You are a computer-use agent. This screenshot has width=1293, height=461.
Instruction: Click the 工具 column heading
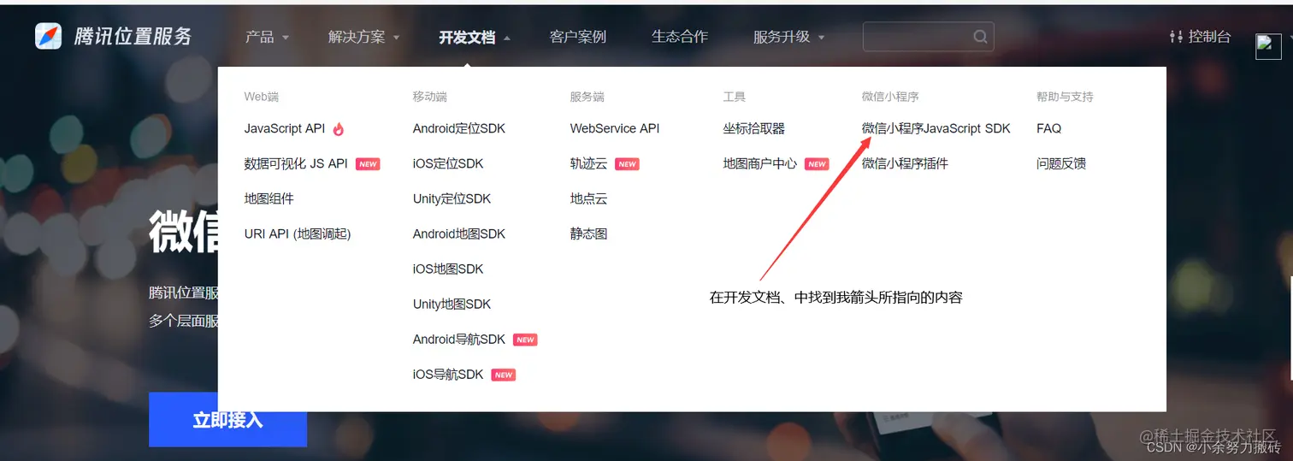pos(734,97)
